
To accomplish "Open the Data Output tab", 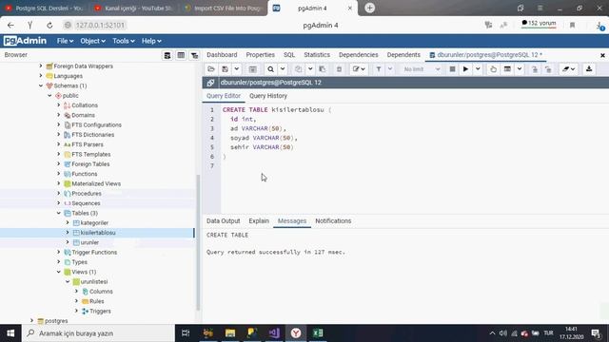I will point(224,221).
